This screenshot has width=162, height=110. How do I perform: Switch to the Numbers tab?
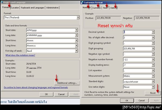(87, 8)
